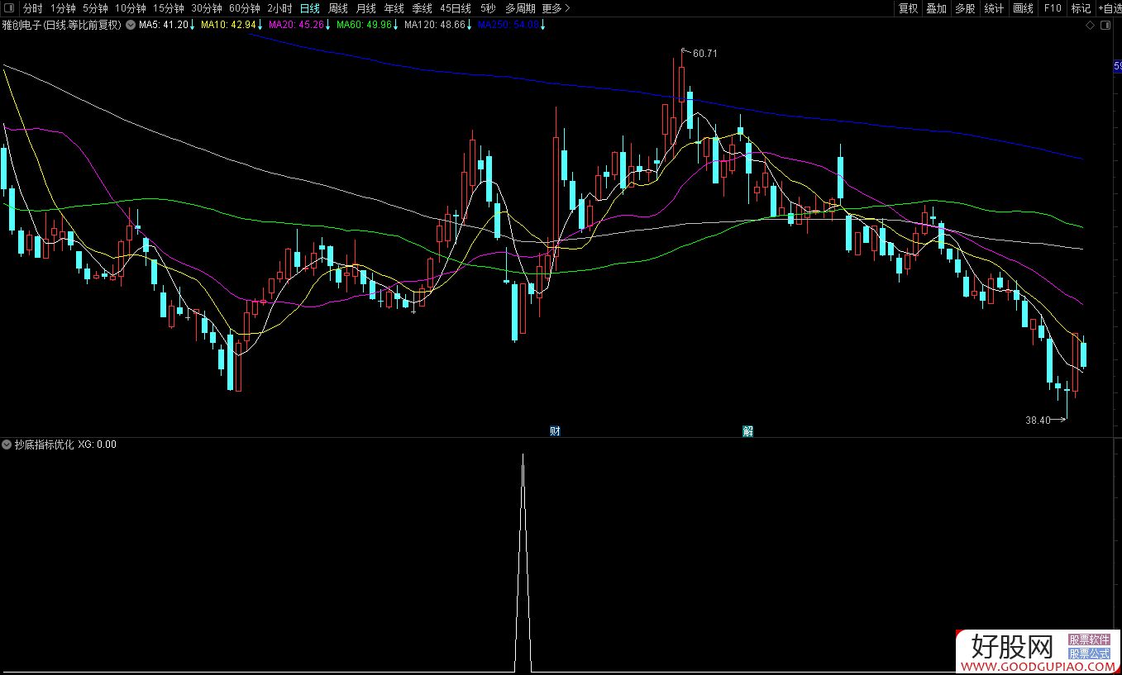This screenshot has width=1122, height=675.
Task: Switch to the 周线 weekly chart
Action: (x=338, y=8)
